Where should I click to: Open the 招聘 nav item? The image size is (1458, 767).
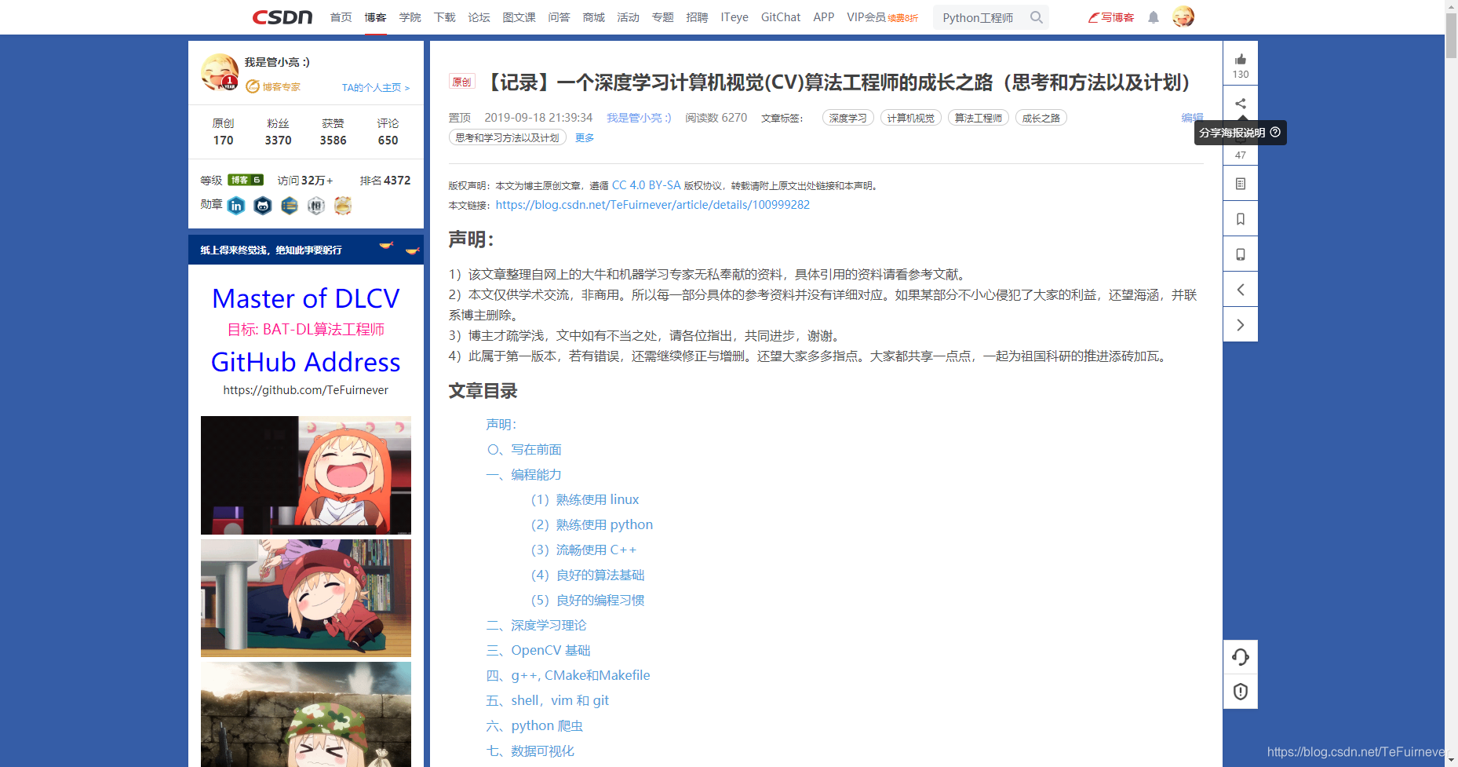(697, 17)
